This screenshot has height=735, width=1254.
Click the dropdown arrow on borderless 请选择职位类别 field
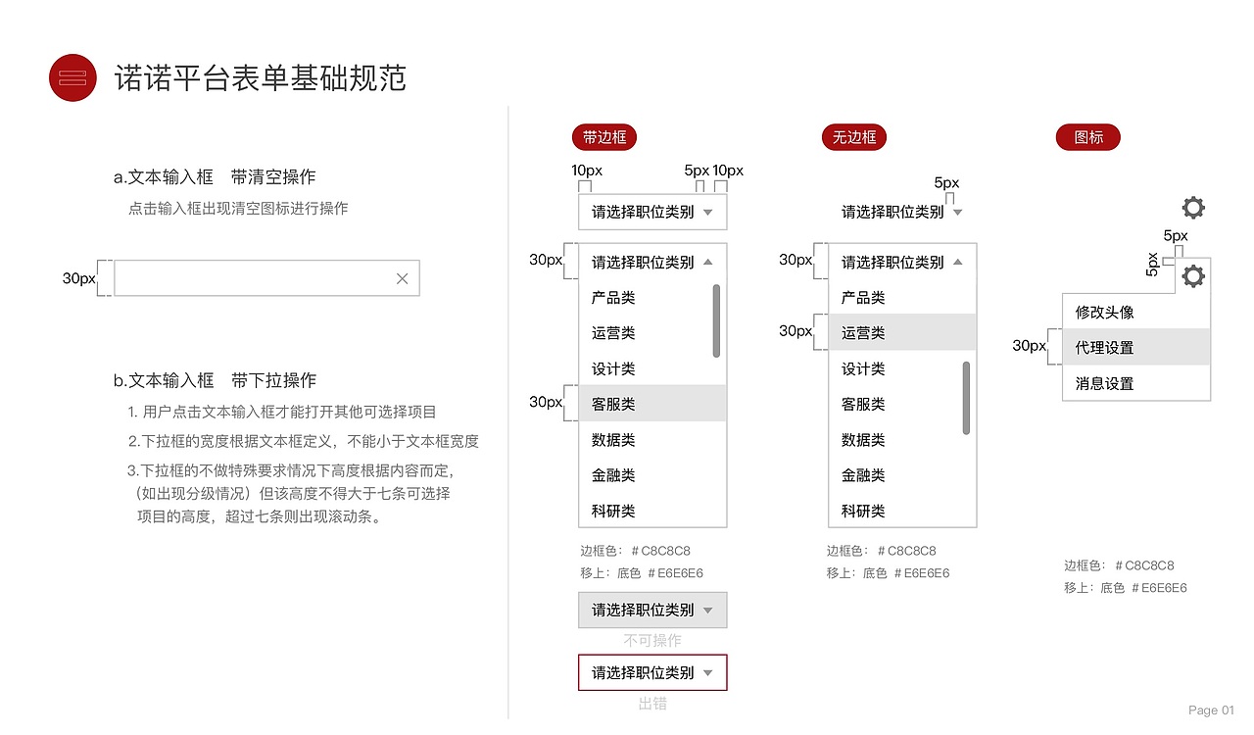[x=957, y=211]
